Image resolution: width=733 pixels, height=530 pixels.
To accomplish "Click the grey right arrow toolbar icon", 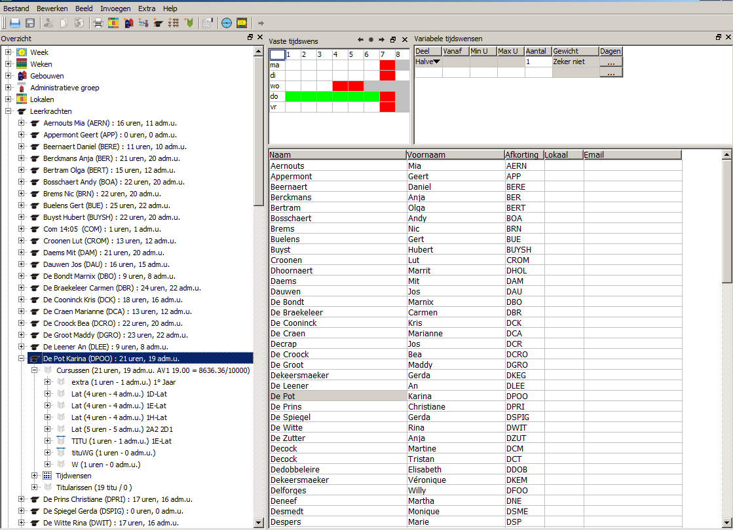I will pyautogui.click(x=261, y=23).
